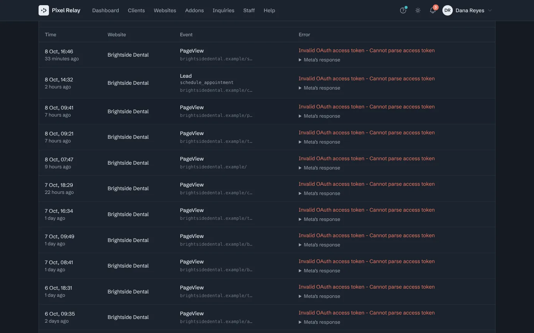The height and width of the screenshot is (333, 534).
Task: Open the Addons menu item
Action: coord(194,10)
